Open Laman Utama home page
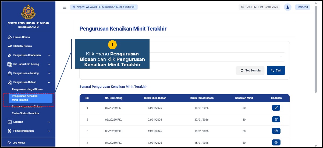 coord(22,37)
